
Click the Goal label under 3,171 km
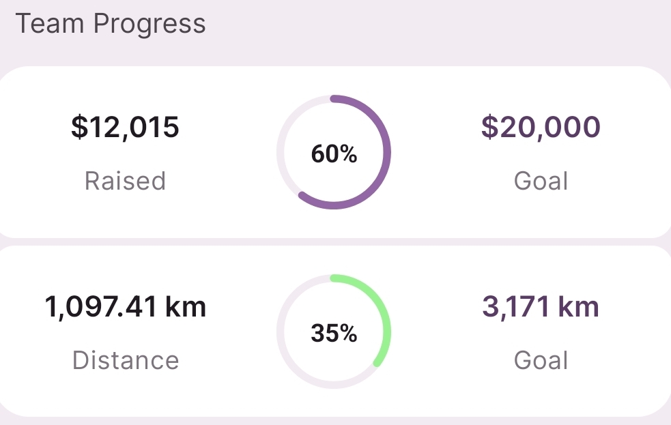pos(541,360)
